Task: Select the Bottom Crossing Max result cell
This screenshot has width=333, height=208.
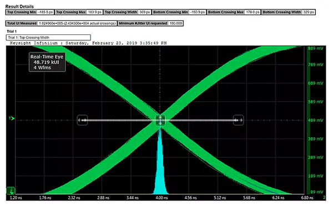Action: (x=234, y=12)
